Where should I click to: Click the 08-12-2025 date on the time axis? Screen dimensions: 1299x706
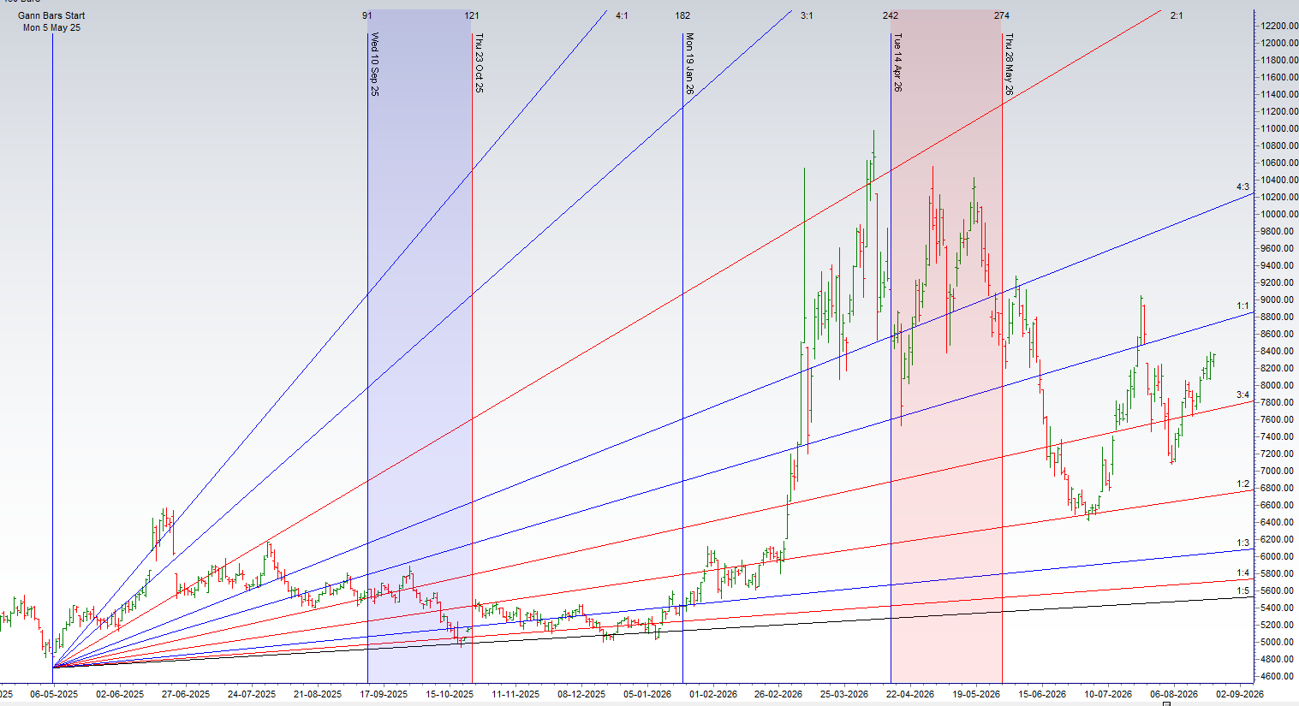coord(581,694)
